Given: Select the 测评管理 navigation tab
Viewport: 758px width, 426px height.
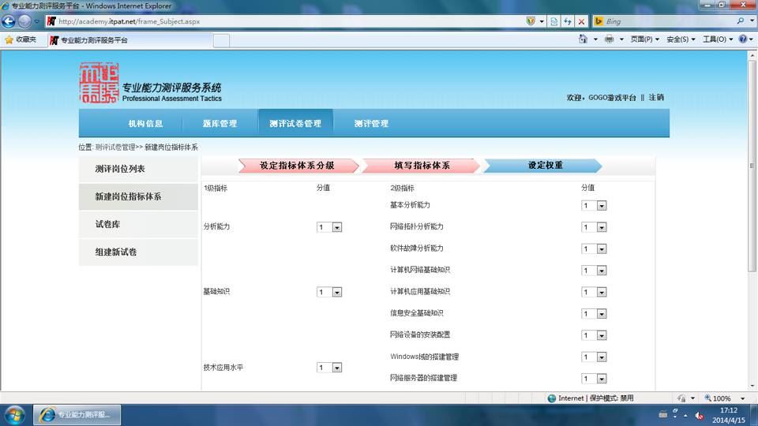Looking at the screenshot, I should point(371,124).
